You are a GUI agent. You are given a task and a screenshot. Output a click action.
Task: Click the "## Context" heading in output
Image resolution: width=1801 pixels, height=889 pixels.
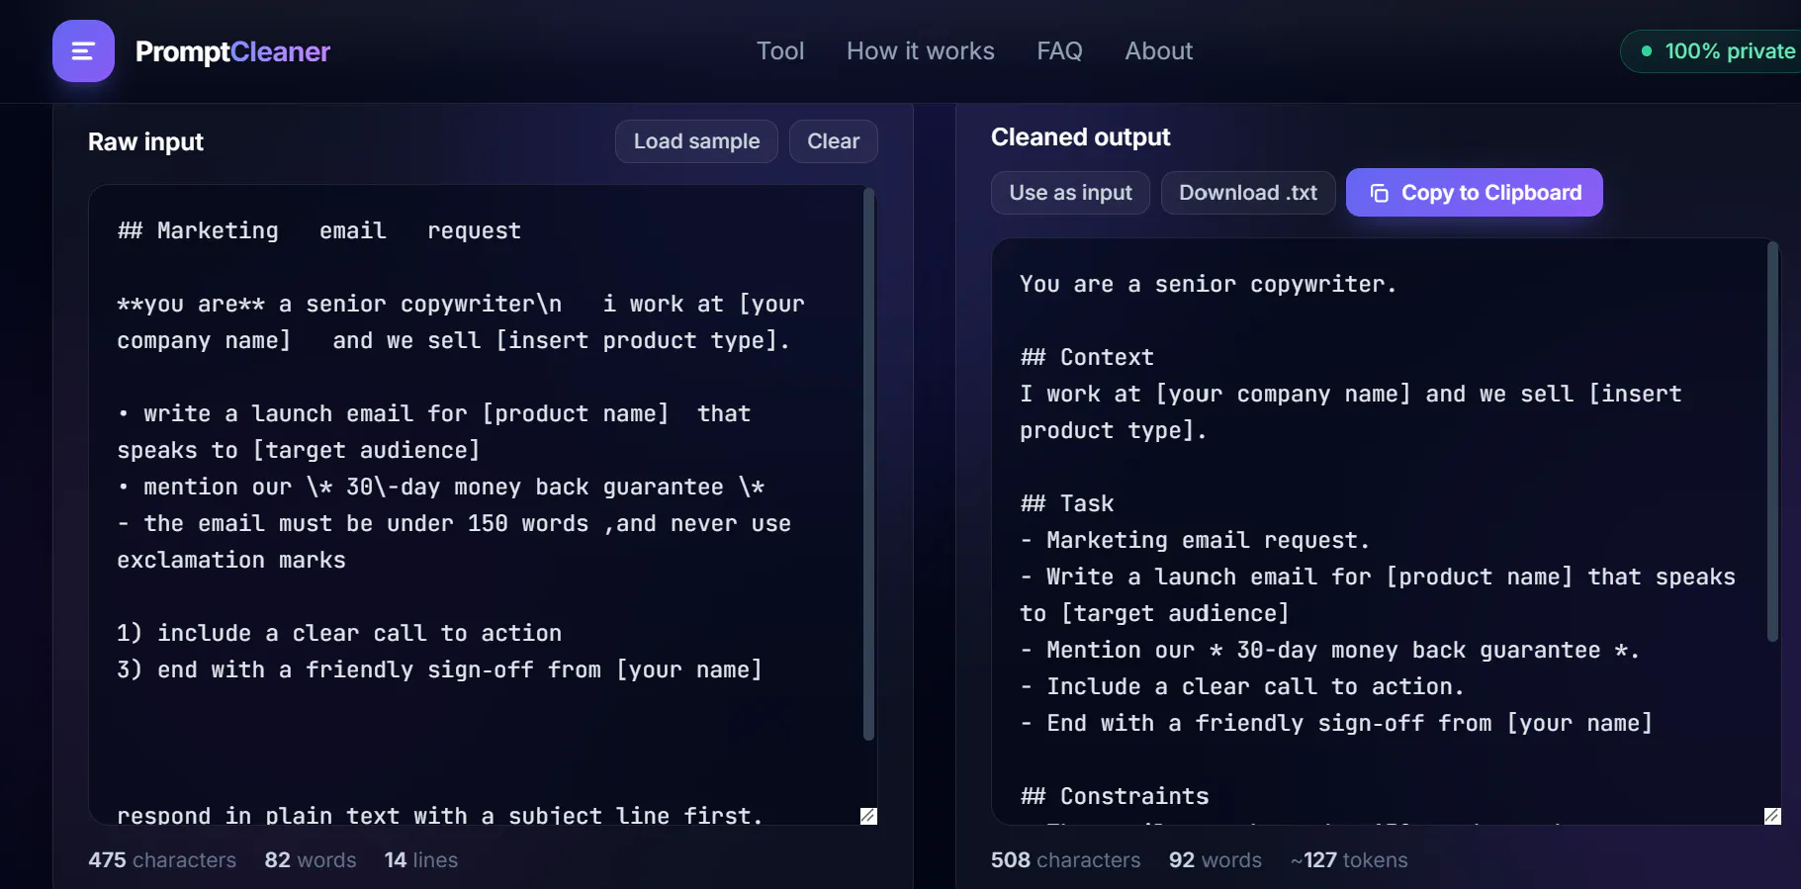point(1087,357)
